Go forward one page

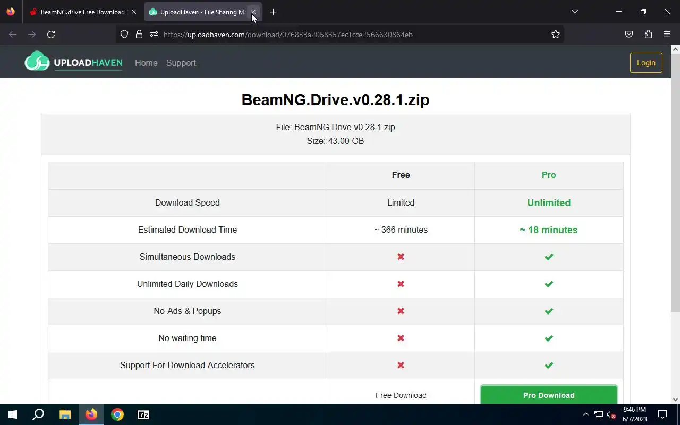(32, 34)
